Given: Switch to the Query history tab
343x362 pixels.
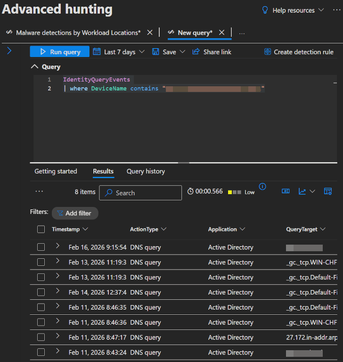Looking at the screenshot, I should click(146, 172).
